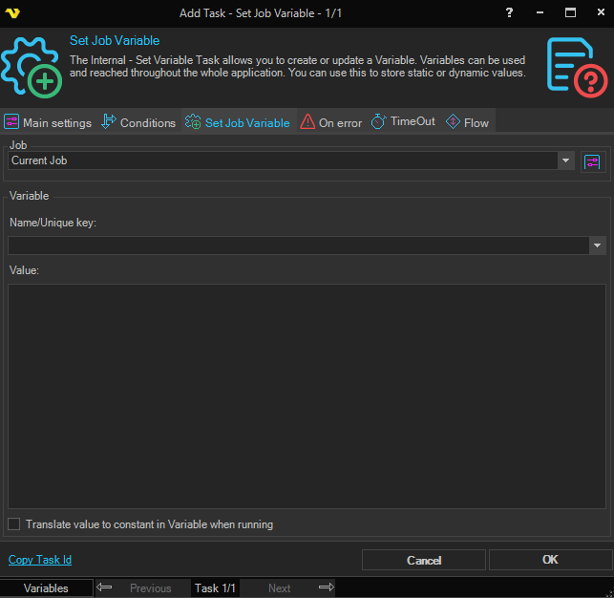Click the Copy Task Id link
The width and height of the screenshot is (614, 598).
pos(40,560)
